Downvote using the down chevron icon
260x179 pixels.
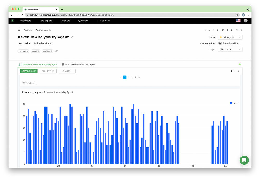pos(214,30)
